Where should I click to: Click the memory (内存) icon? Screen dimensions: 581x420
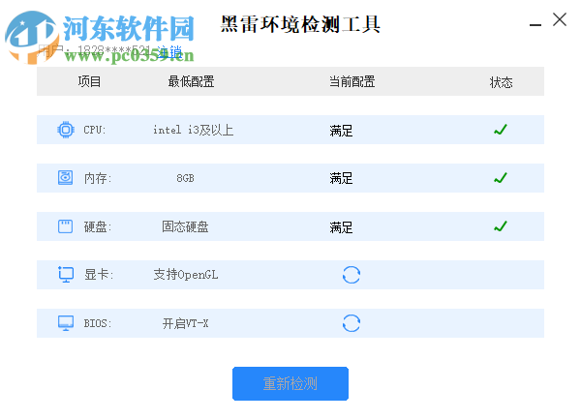click(x=65, y=178)
